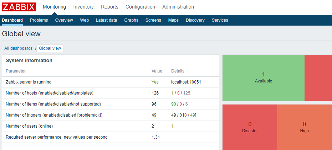Open the Administration menu
The image size is (332, 150).
click(x=178, y=7)
